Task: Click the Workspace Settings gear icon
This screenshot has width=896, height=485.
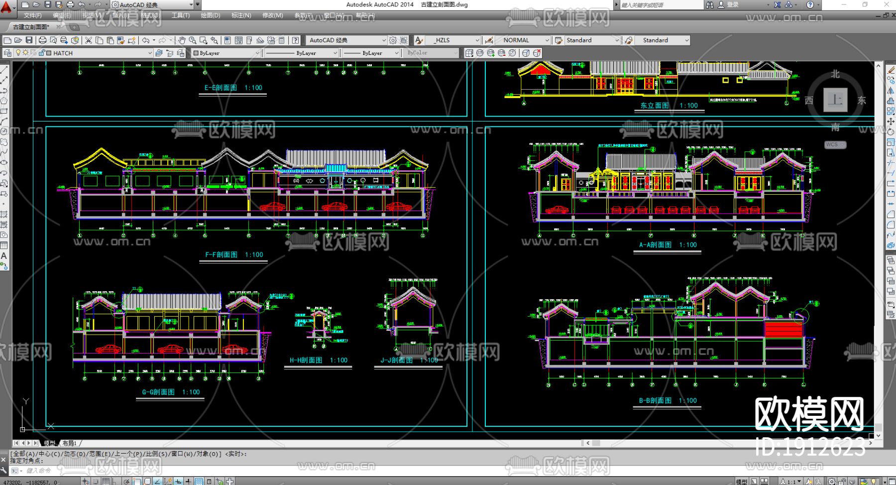Action: click(x=393, y=40)
